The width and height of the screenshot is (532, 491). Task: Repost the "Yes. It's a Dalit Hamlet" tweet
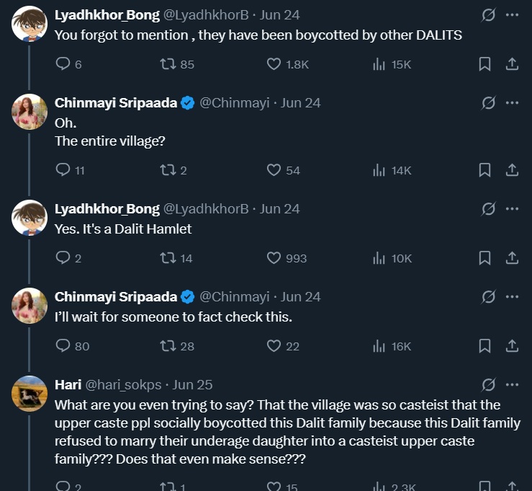pyautogui.click(x=168, y=257)
